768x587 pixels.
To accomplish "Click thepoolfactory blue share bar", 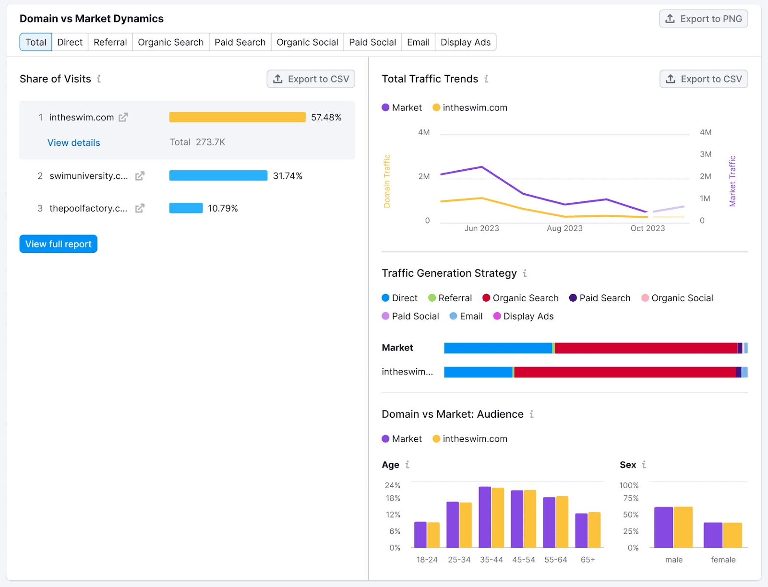I will (186, 208).
